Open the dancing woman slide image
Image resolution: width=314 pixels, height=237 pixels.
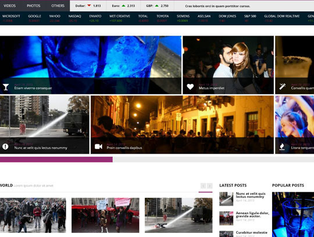pyautogui.click(x=295, y=125)
